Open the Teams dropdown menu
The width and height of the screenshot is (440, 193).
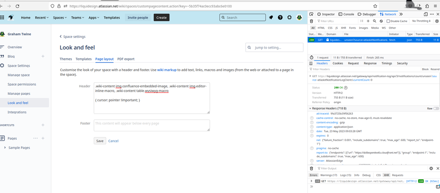point(78,18)
